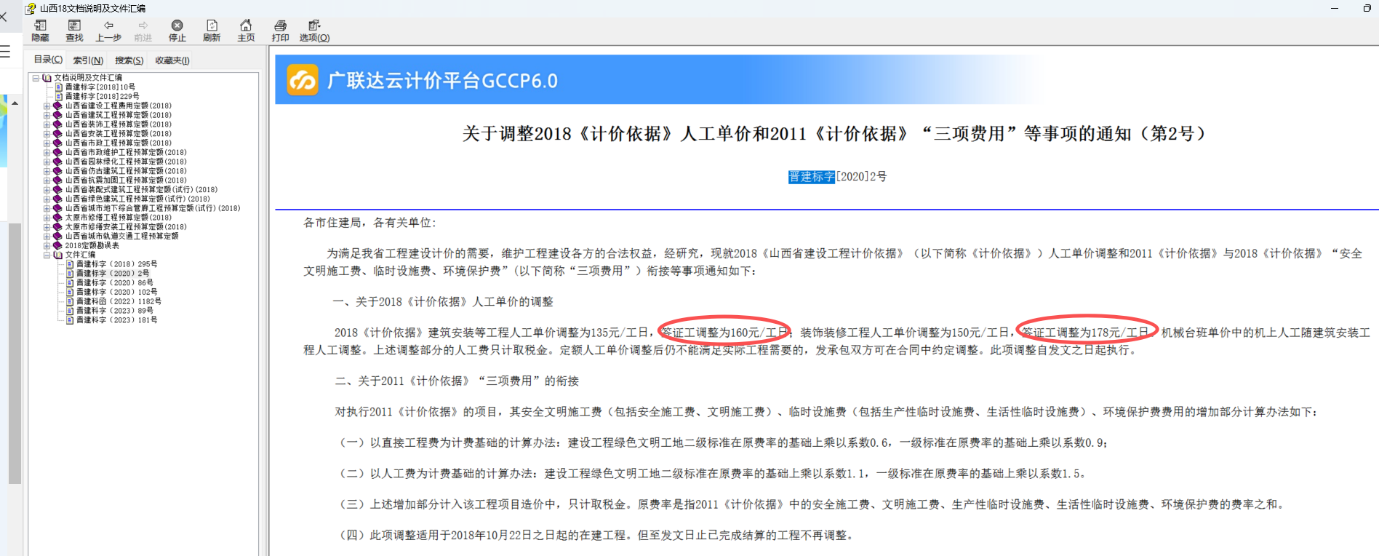Screen dimensions: 1379x556
Task: Click the book icon of 山西省仿古建筑工程预算定额(2018)
Action: [x=57, y=171]
